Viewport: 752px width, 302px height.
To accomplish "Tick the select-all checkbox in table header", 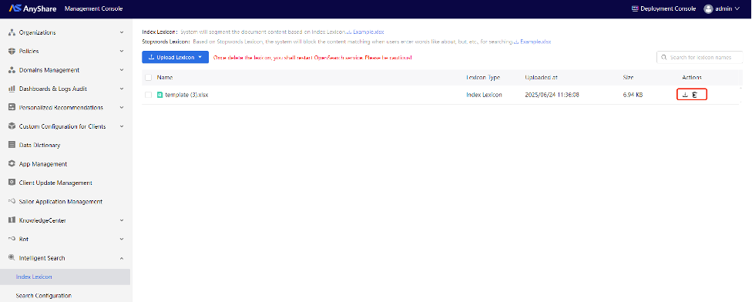I will point(149,77).
